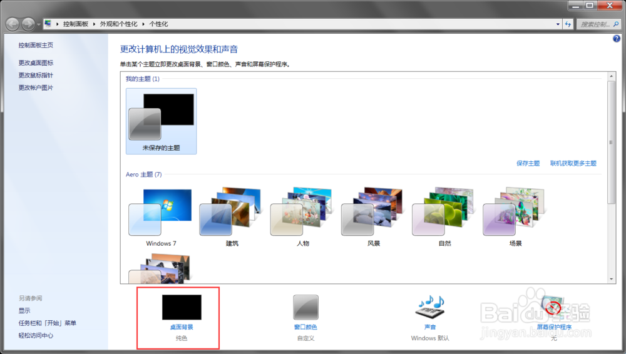
Task: Click the refresh button beside address bar
Action: 568,24
